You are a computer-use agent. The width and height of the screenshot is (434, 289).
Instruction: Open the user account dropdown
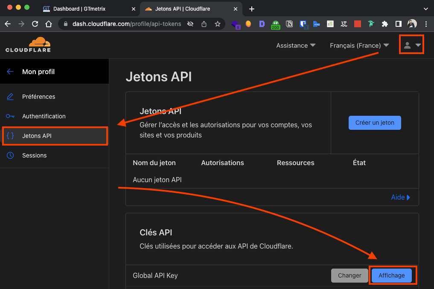[411, 45]
